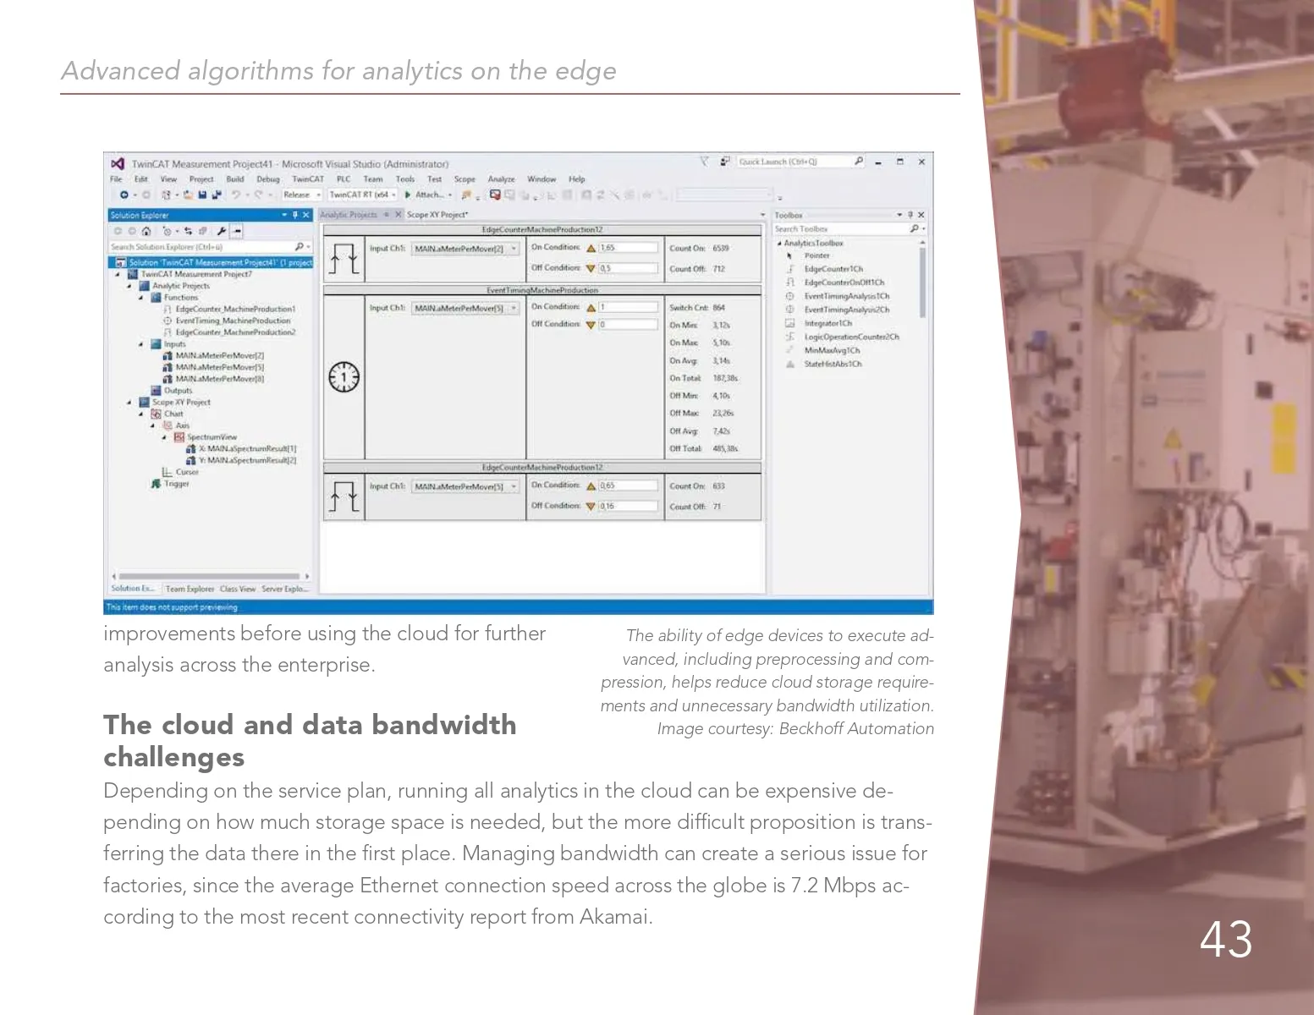Image resolution: width=1314 pixels, height=1015 pixels.
Task: Select the Pointer tool in the toolbox
Action: [816, 255]
